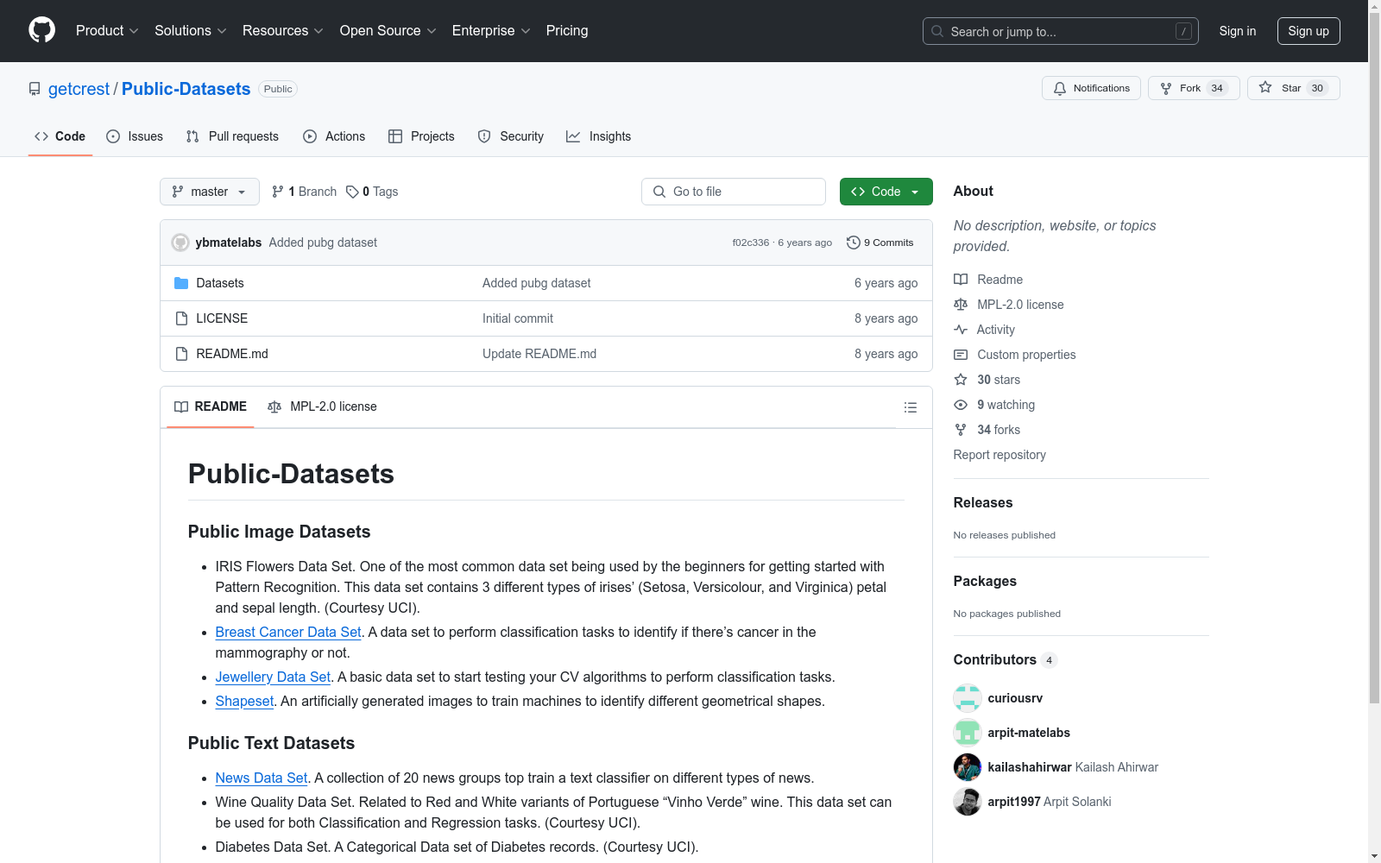Select the MPL-2.0 license tab
The height and width of the screenshot is (863, 1381).
(x=322, y=406)
